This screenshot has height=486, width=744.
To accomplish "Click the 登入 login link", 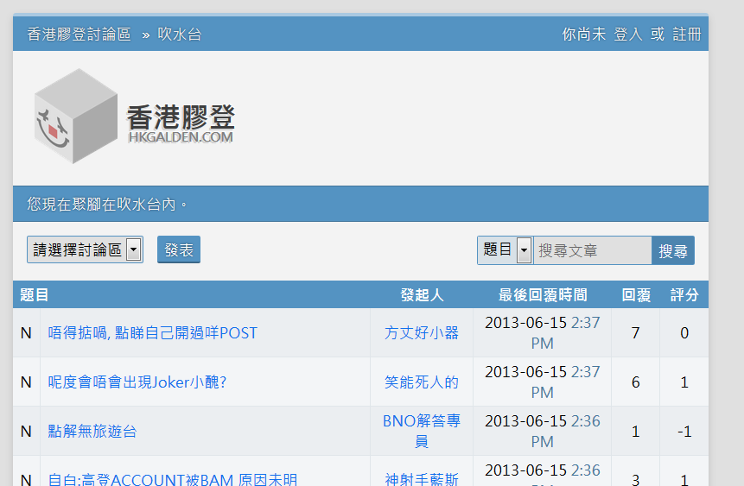I will click(628, 35).
